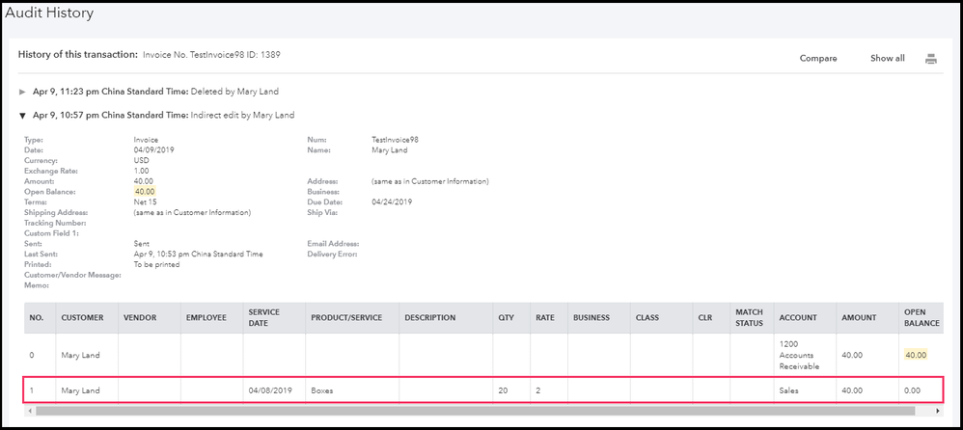The width and height of the screenshot is (963, 430).
Task: Click the MATCH STATUS column header
Action: click(750, 318)
